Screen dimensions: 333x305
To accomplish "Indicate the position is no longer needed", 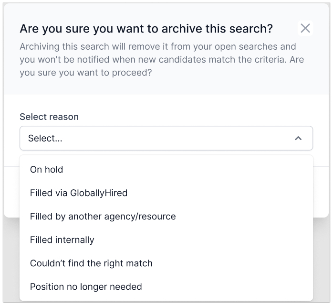I will 86,287.
